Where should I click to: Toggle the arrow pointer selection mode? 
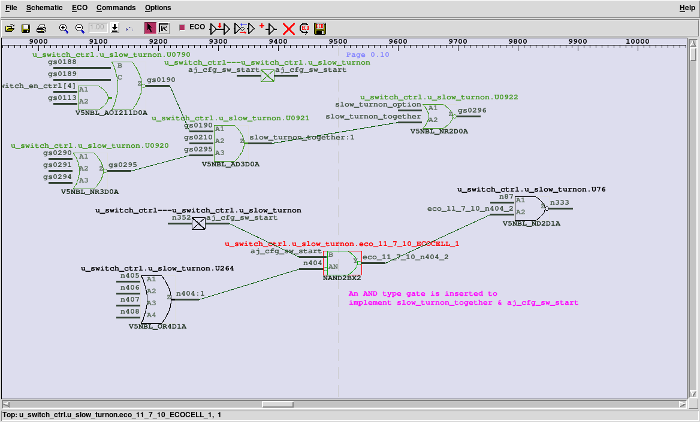coord(150,28)
